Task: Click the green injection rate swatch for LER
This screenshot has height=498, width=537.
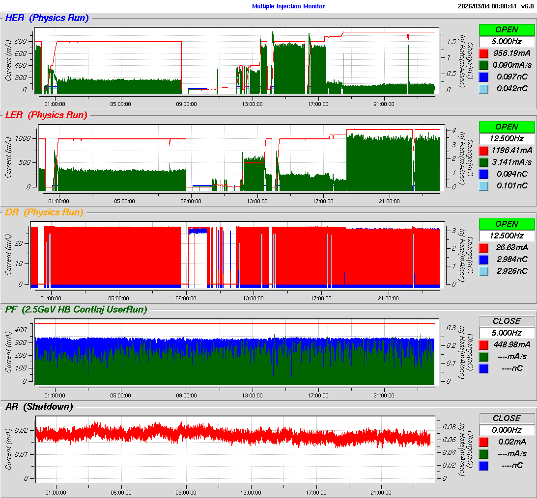Action: [484, 162]
